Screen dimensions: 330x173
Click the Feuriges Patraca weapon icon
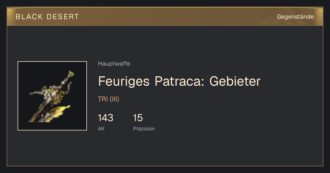tap(52, 96)
